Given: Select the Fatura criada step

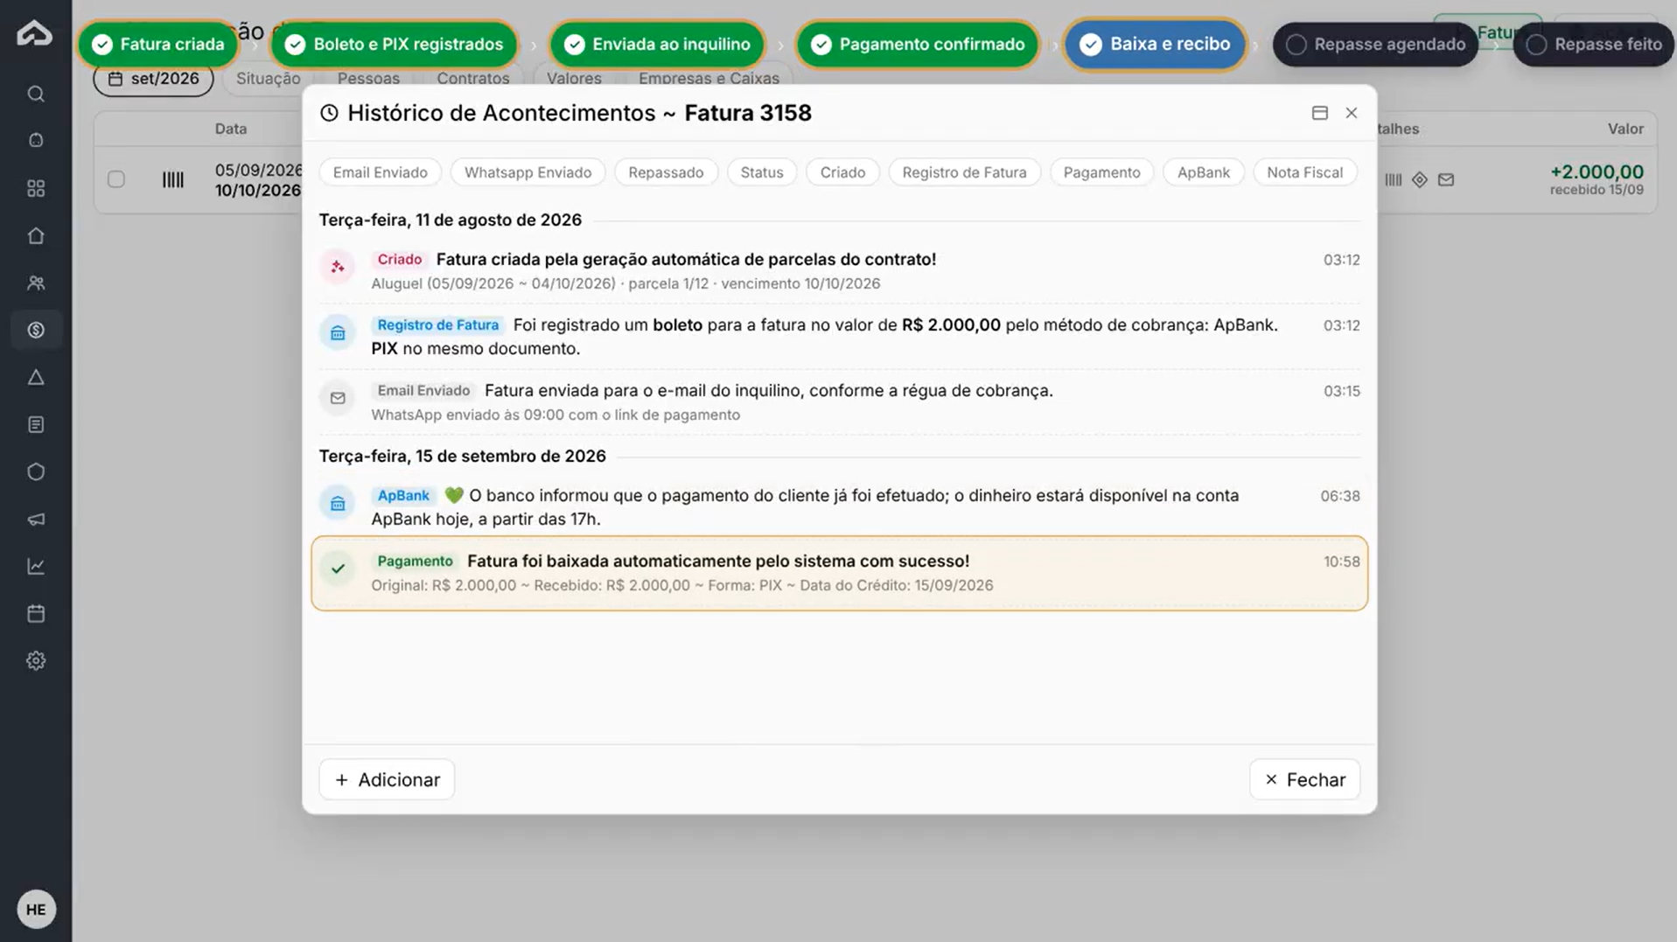Looking at the screenshot, I should coord(158,44).
